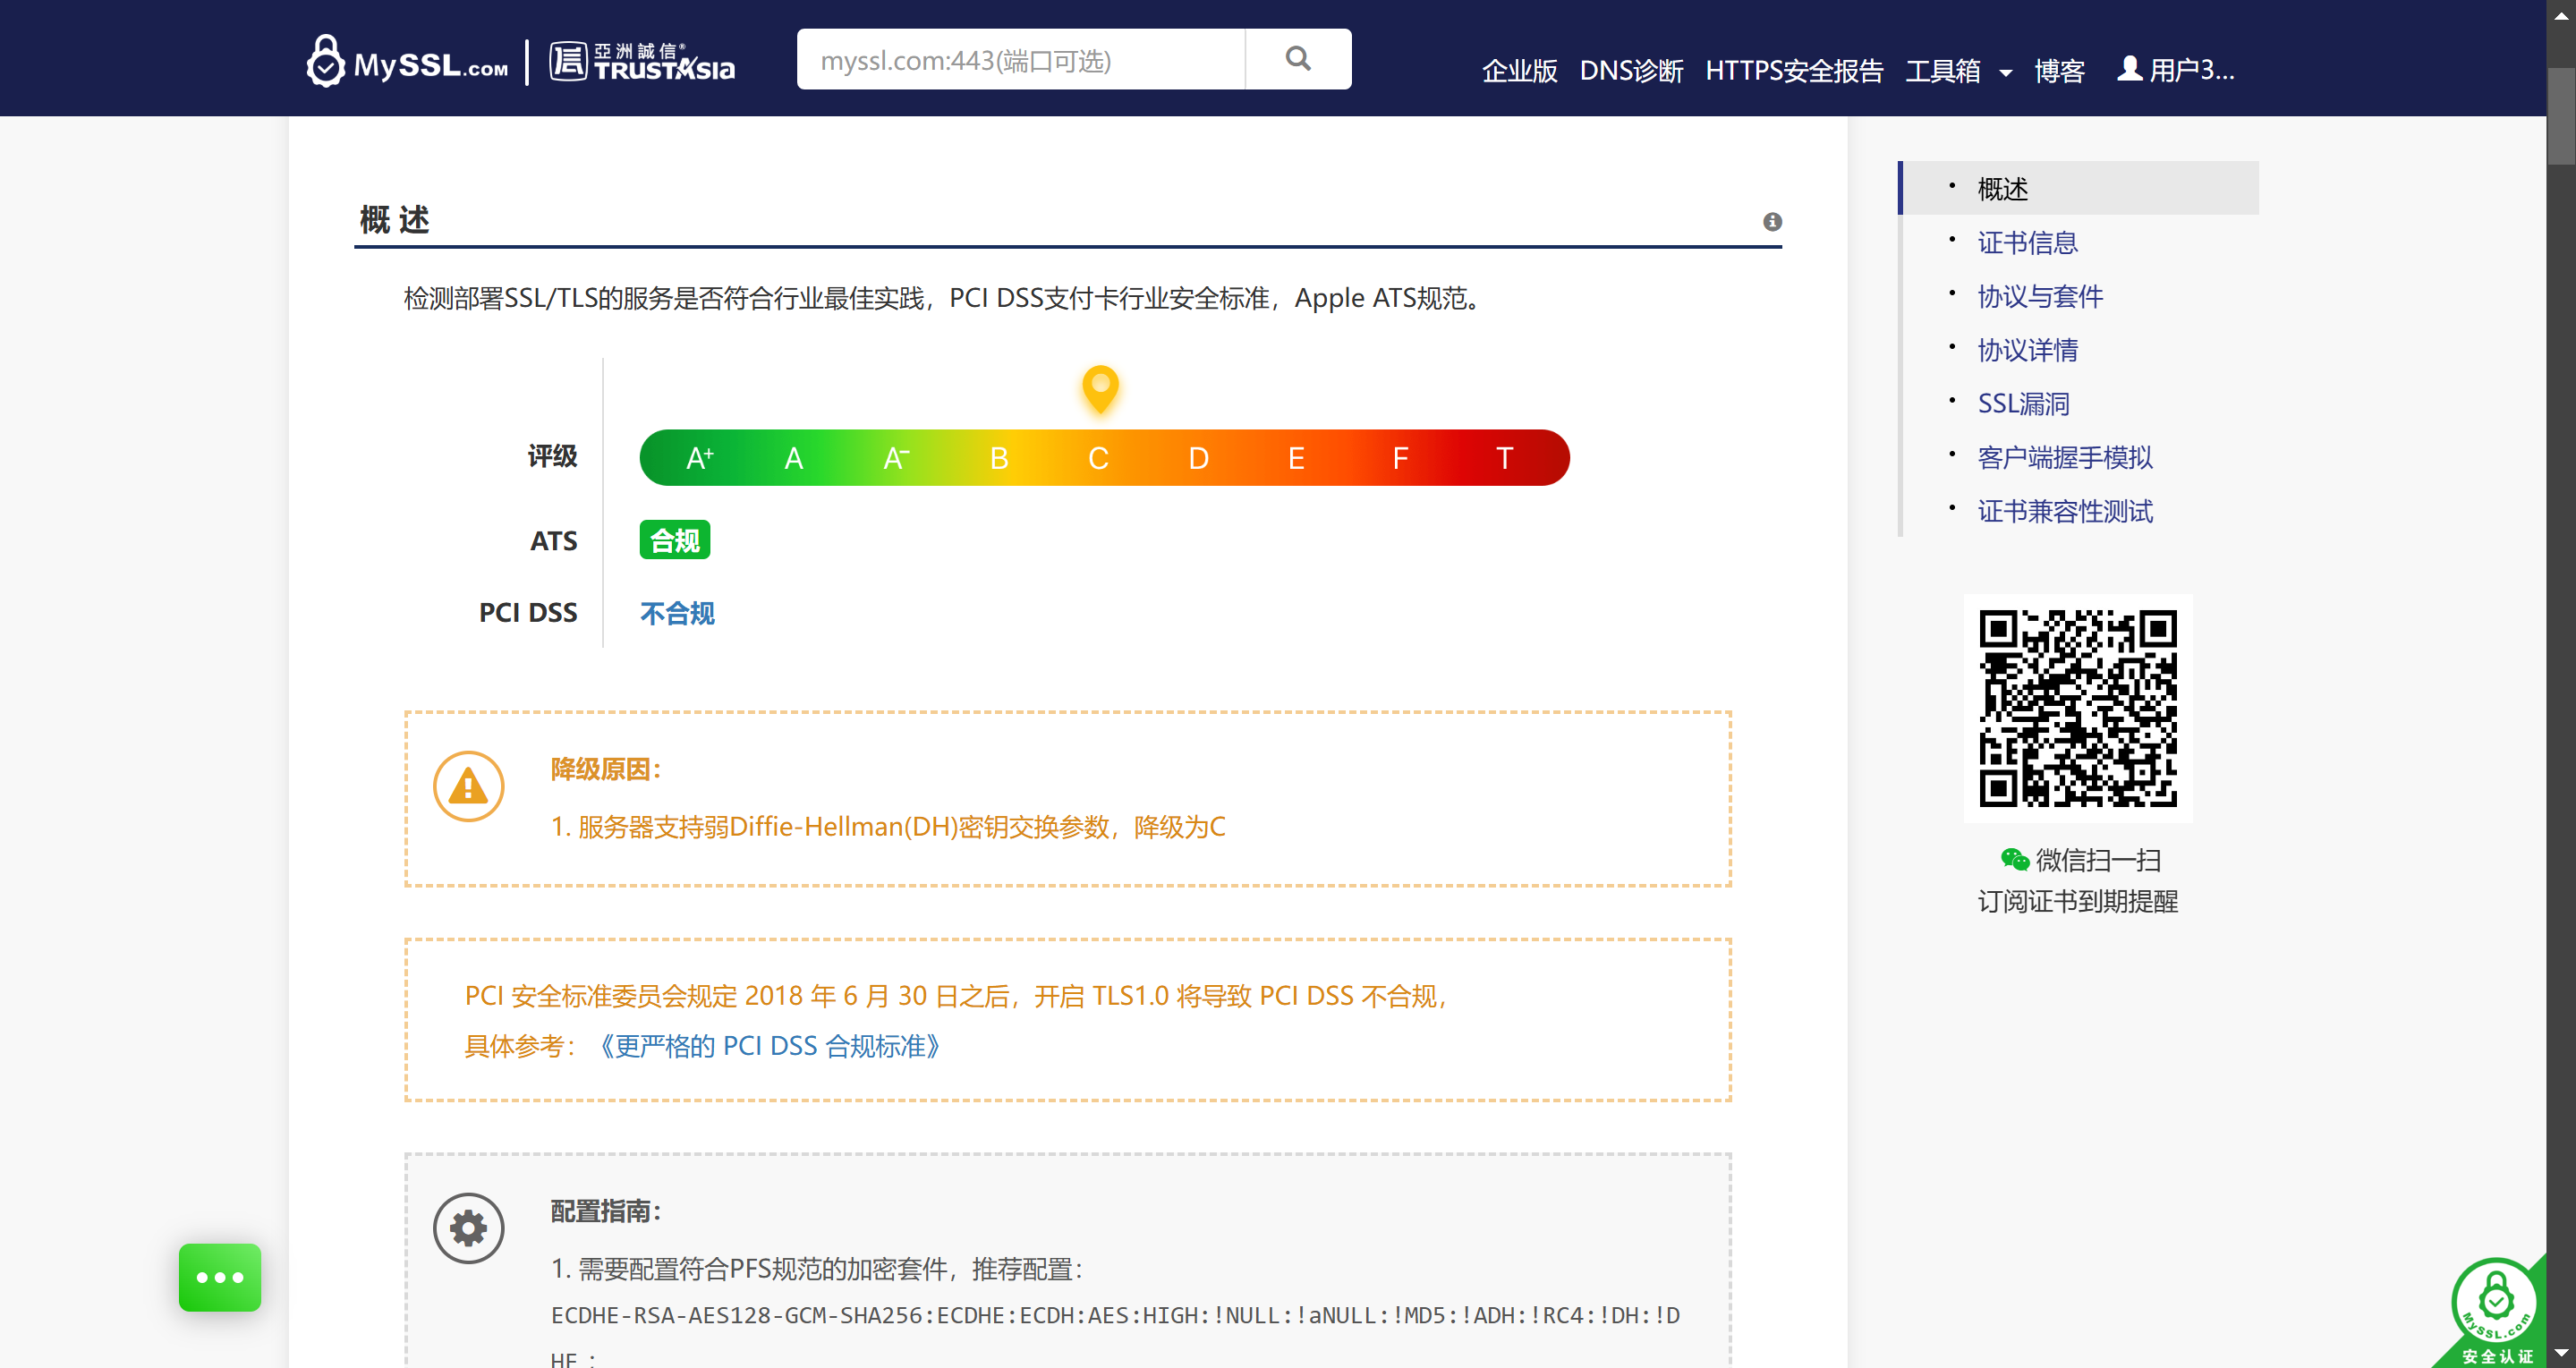This screenshot has height=1368, width=2576.
Task: Click the C grade on rating bar
Action: 1097,459
